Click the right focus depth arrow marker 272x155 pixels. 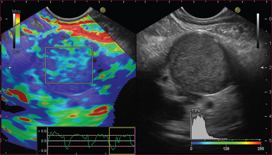[x=262, y=68]
